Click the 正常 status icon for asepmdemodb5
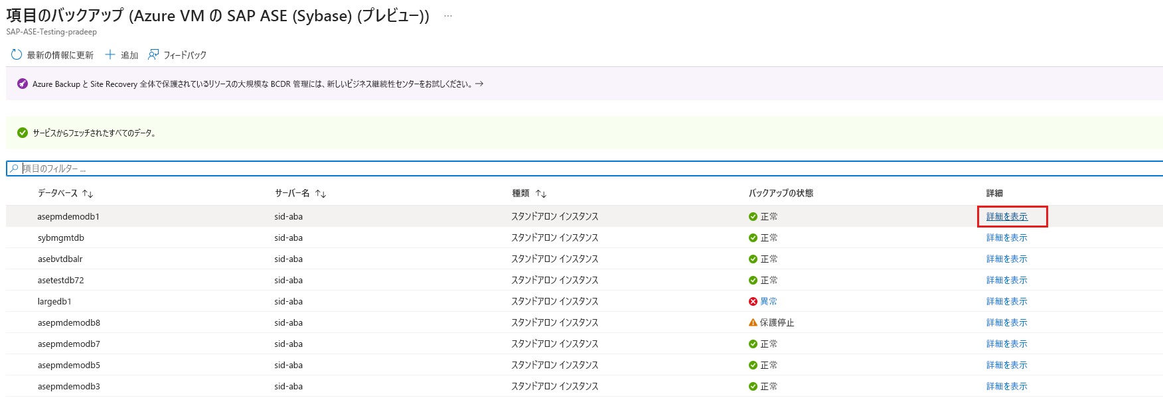Image resolution: width=1163 pixels, height=398 pixels. click(x=753, y=365)
